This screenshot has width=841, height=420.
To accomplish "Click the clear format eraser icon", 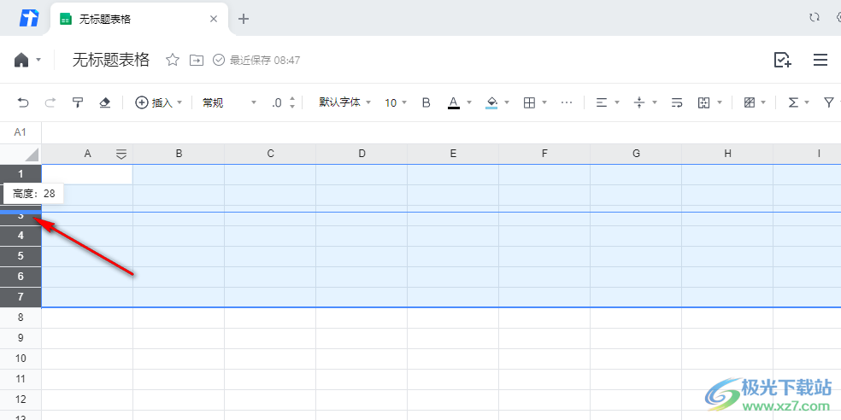I will [105, 102].
